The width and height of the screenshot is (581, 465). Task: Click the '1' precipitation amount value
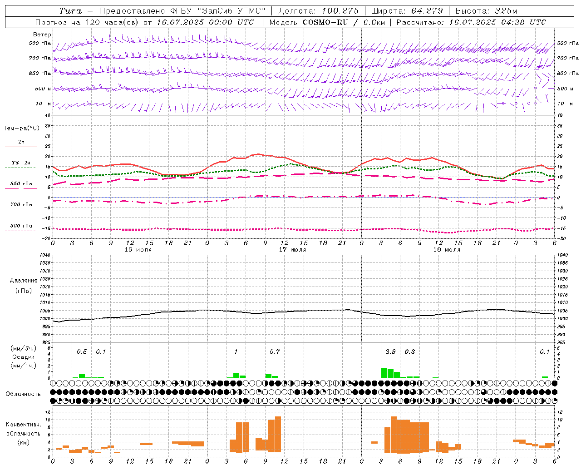point(236,352)
